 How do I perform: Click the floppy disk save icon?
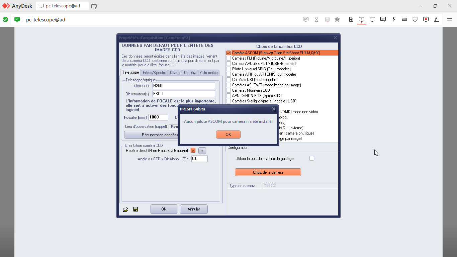point(135,209)
